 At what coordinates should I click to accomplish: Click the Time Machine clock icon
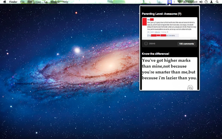point(206,2)
